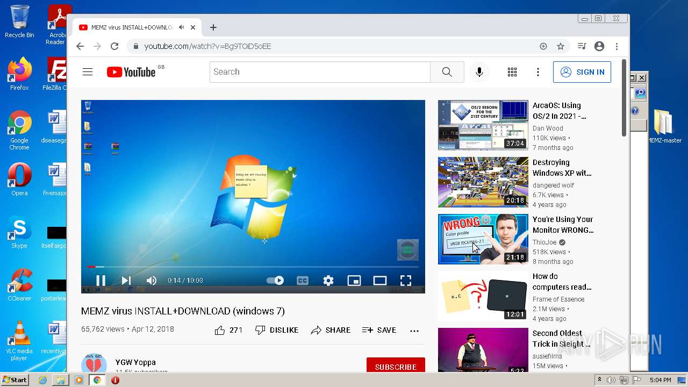The image size is (688, 387).
Task: Switch to miniplayer mode
Action: (354, 280)
